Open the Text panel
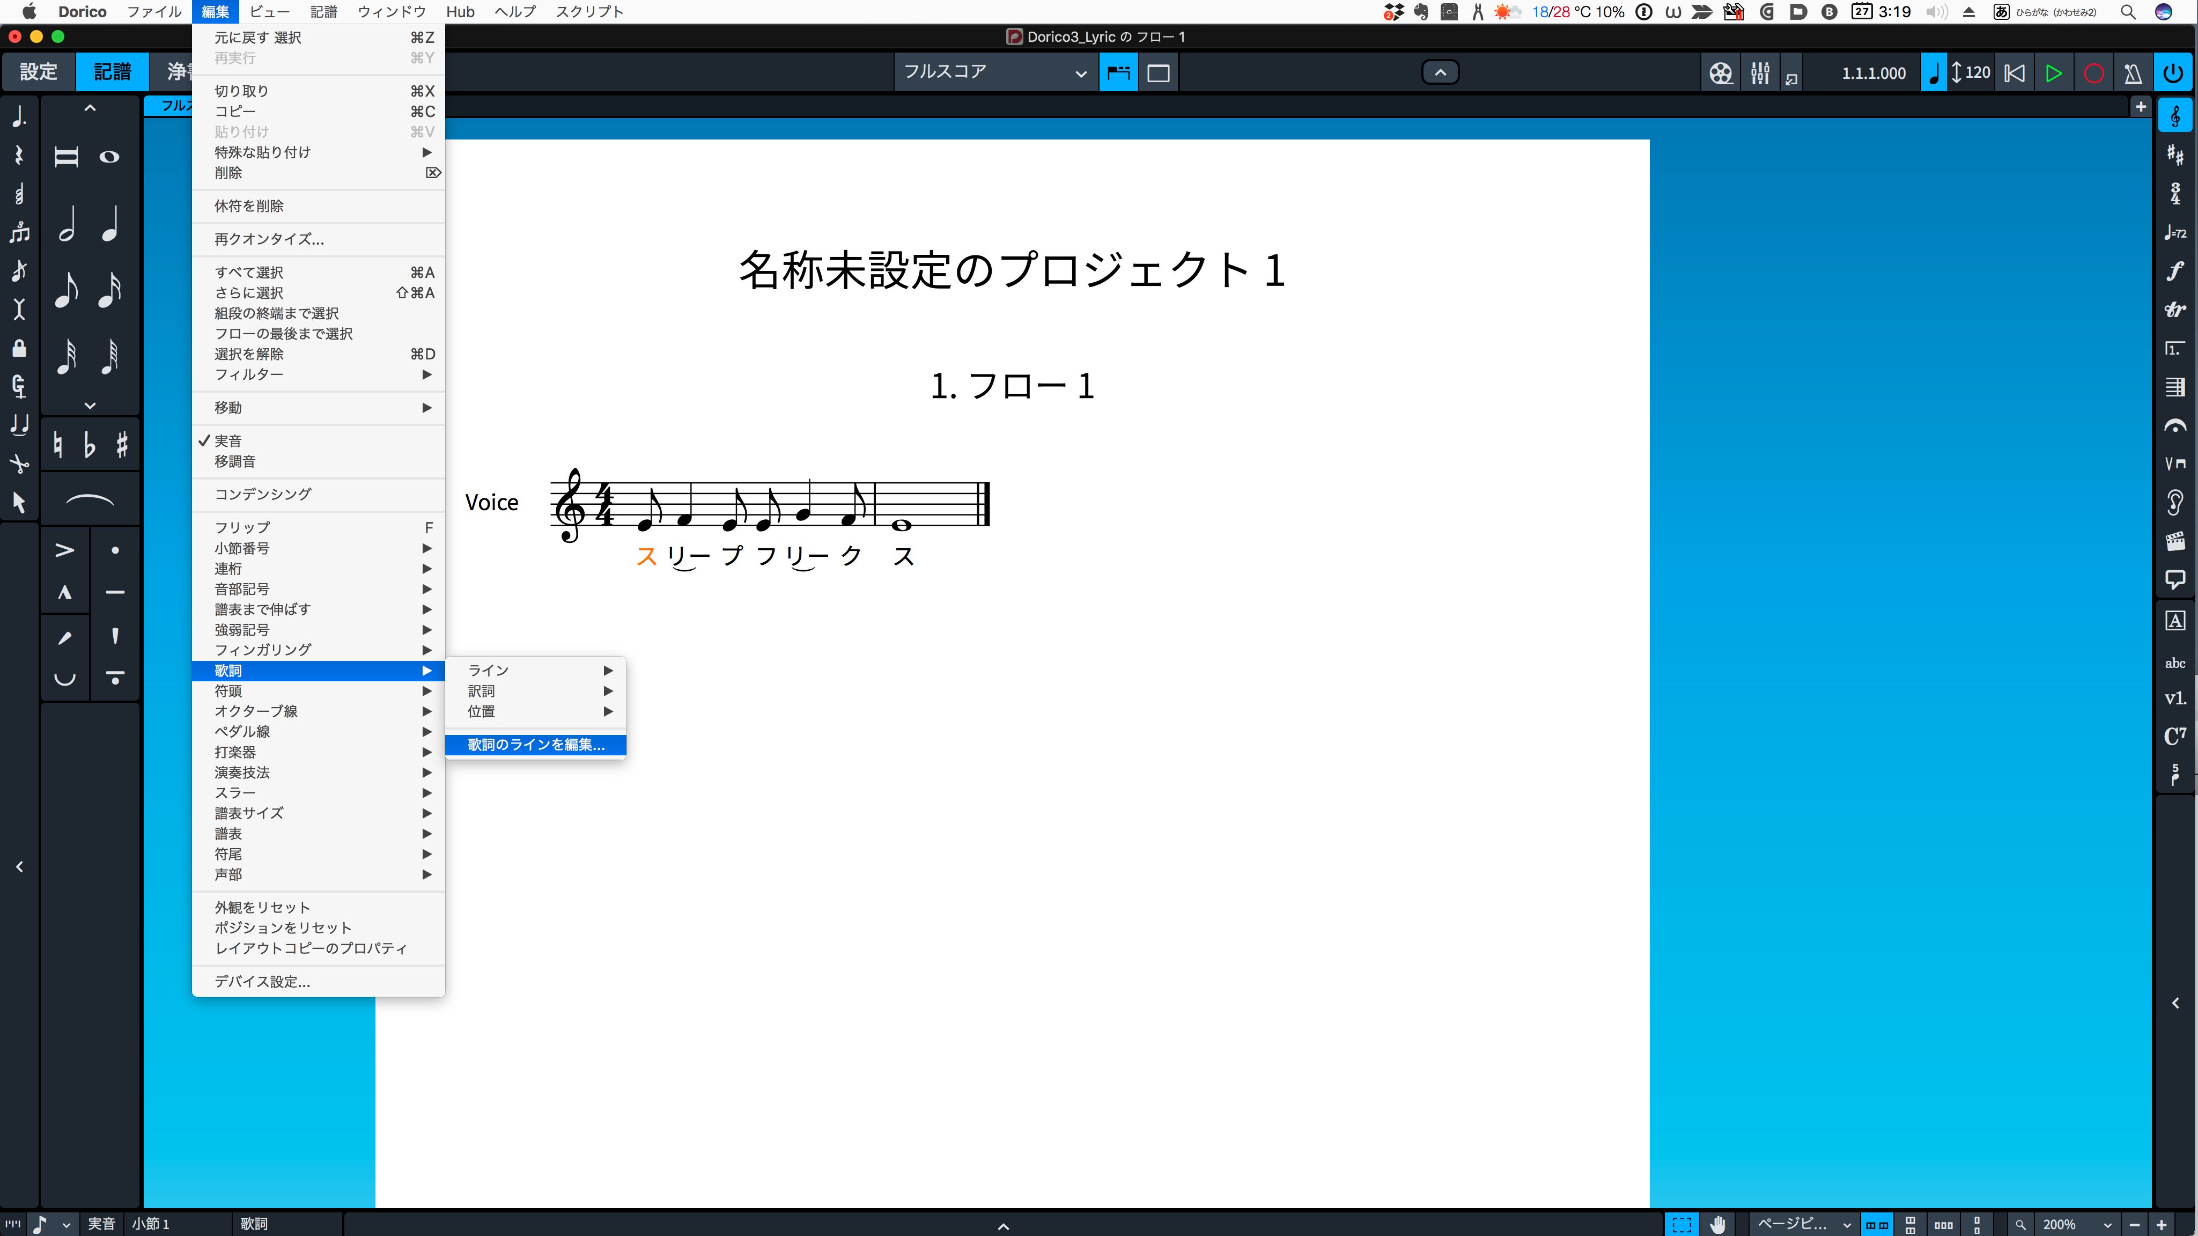Image resolution: width=2198 pixels, height=1236 pixels. tap(2175, 621)
